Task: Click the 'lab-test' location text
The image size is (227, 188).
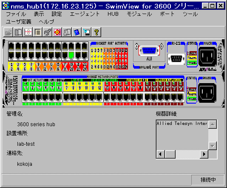Action: coord(26,144)
